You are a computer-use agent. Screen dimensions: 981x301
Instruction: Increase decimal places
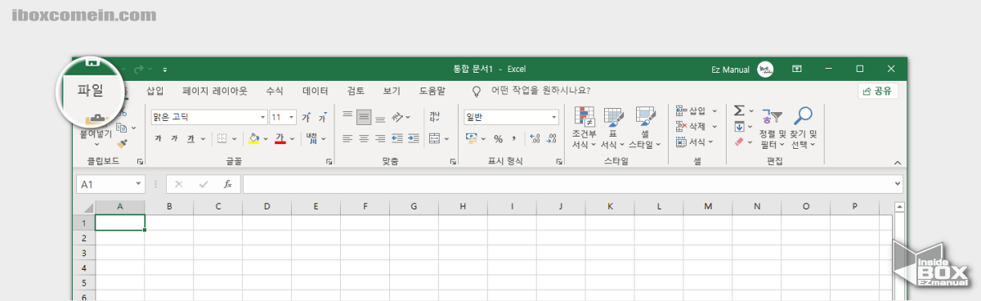click(535, 139)
